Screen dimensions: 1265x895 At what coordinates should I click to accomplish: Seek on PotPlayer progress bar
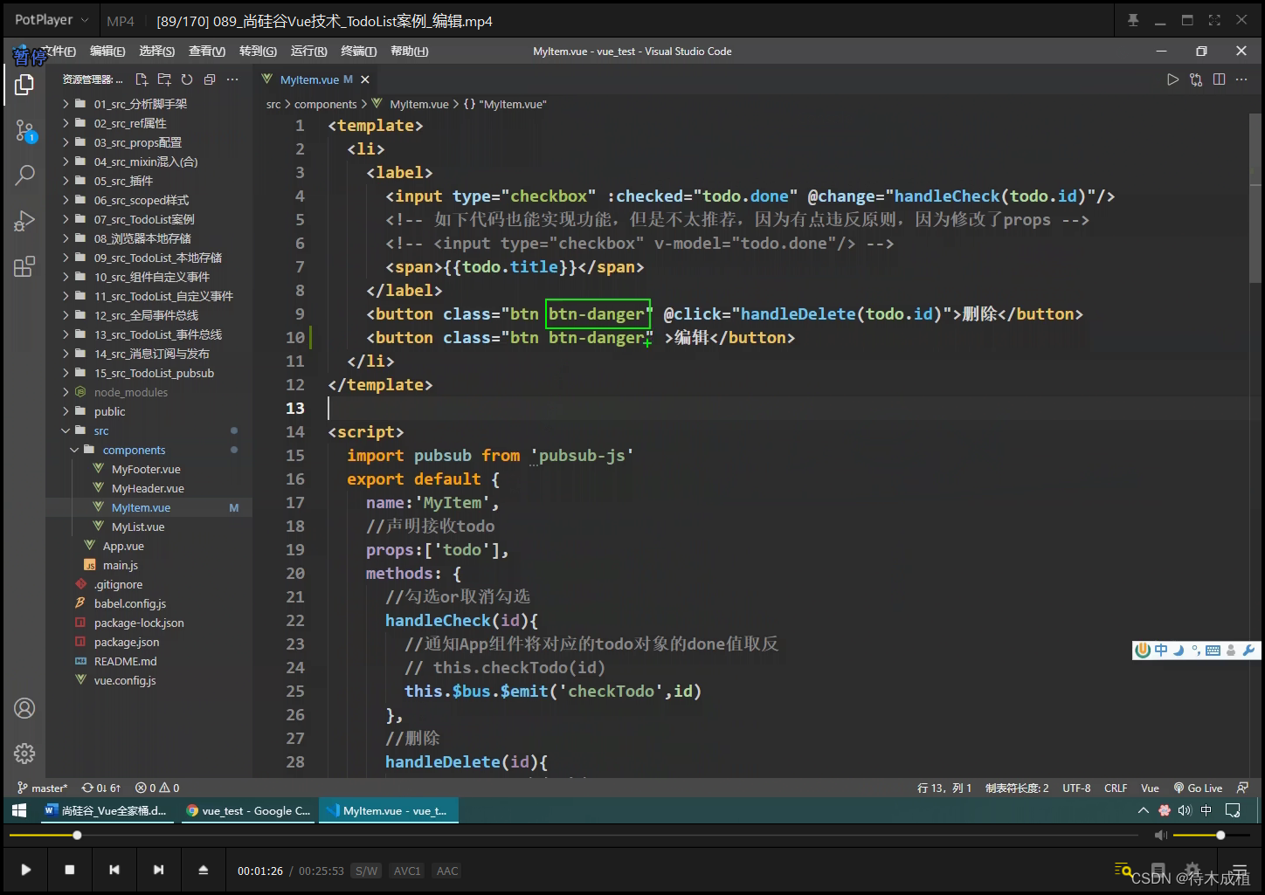(573, 836)
